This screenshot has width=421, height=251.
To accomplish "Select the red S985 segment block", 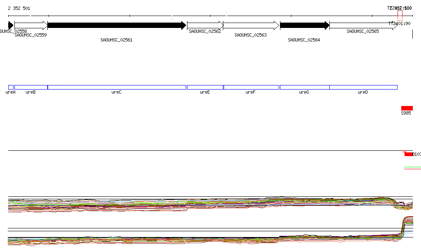I will tap(407, 108).
